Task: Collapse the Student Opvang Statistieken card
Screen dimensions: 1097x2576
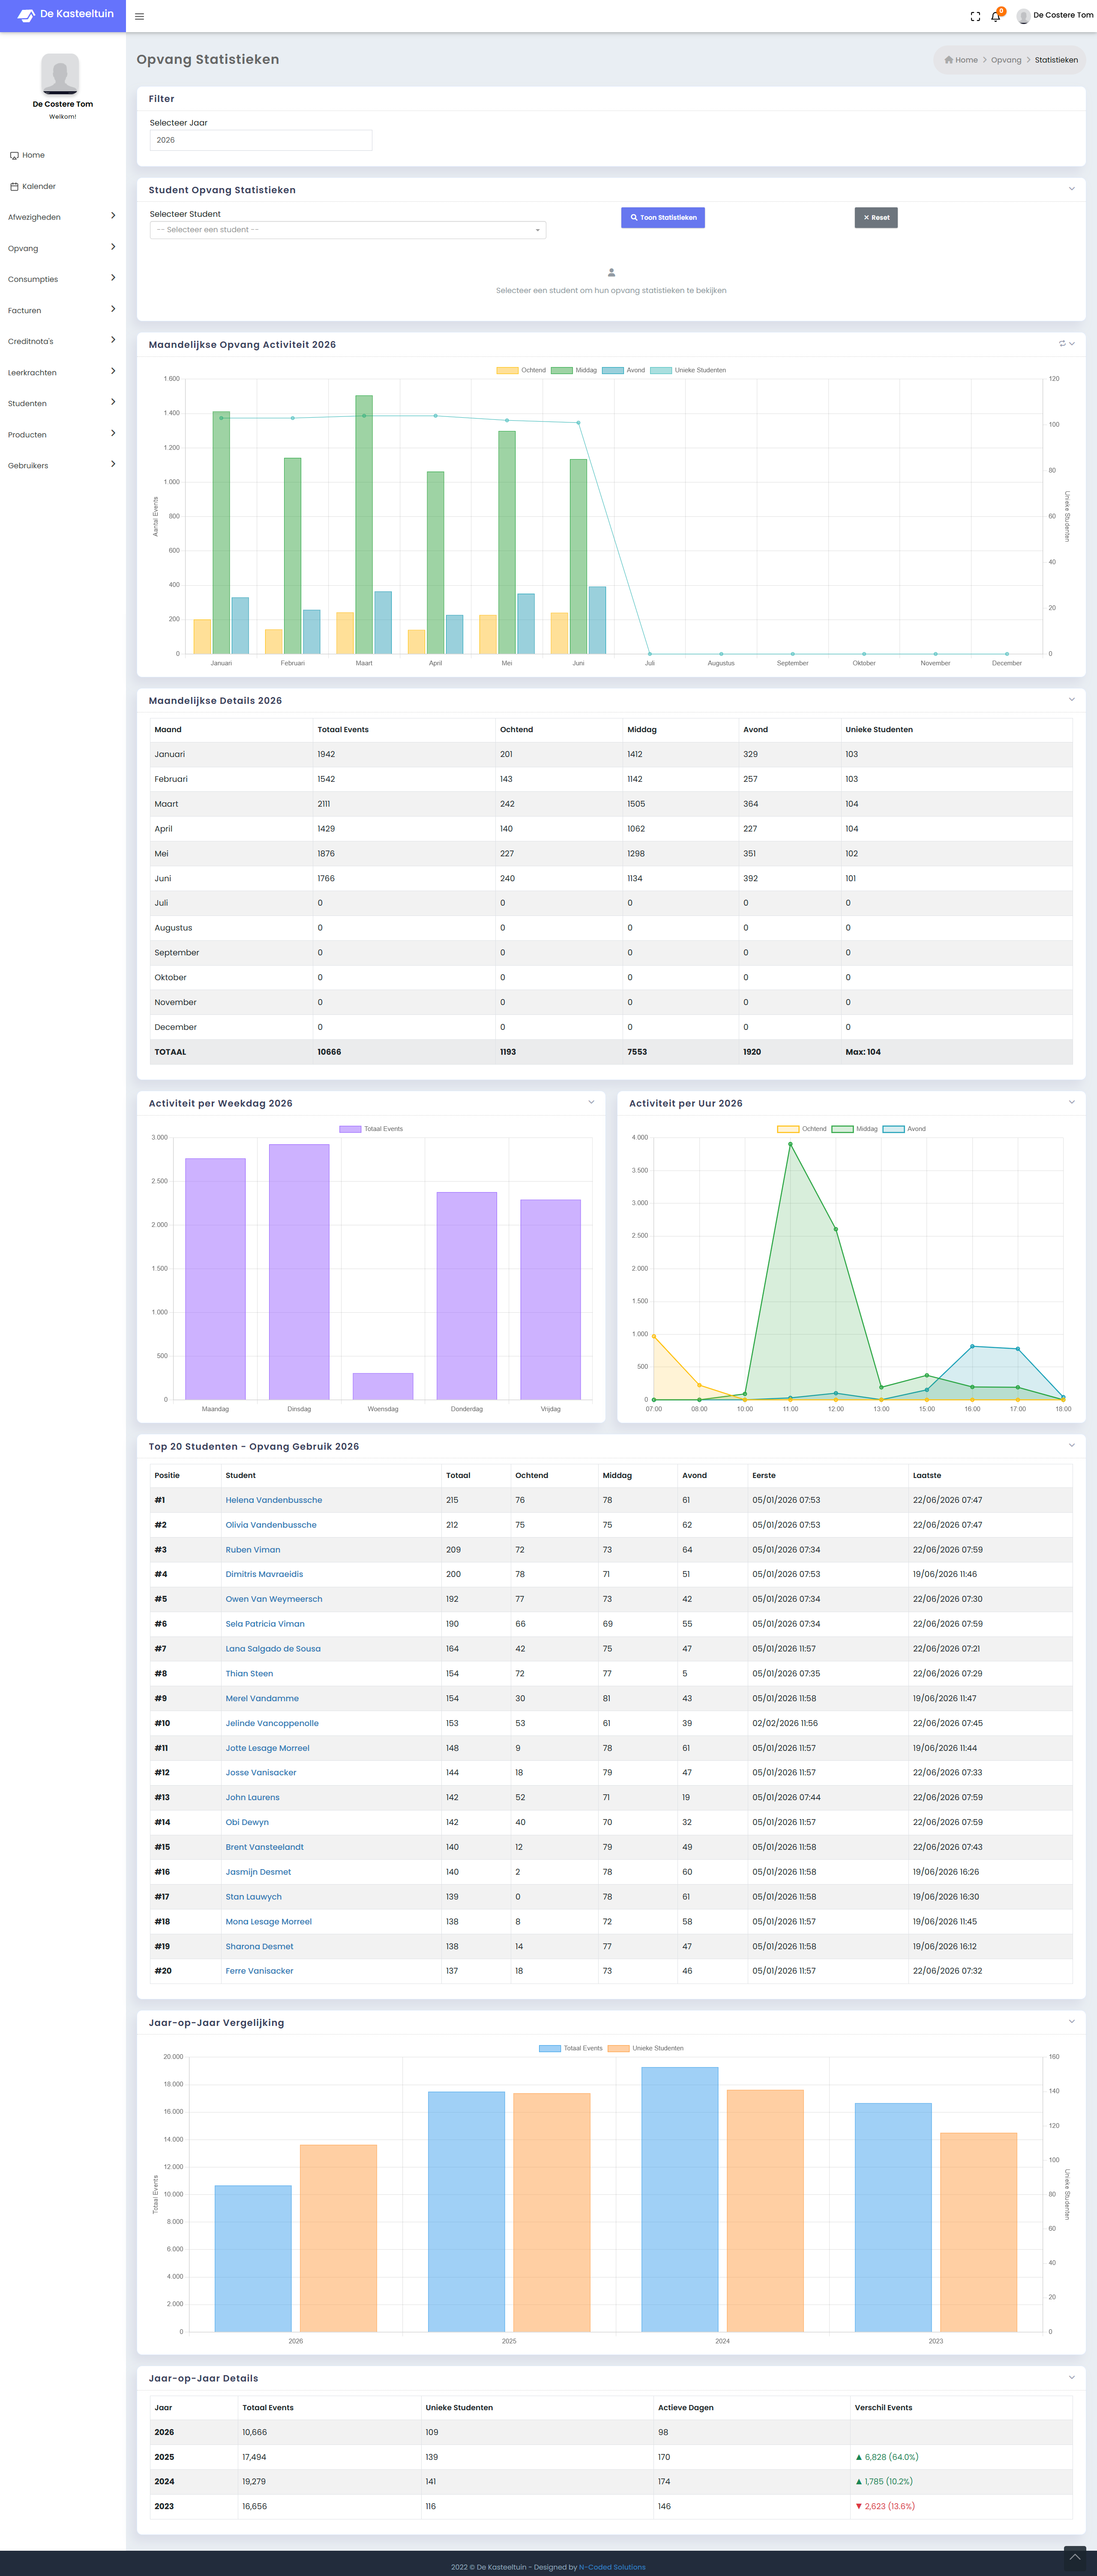Action: click(1072, 189)
